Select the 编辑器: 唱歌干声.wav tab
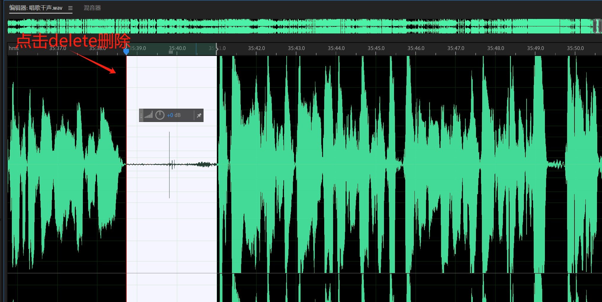Screen dimensions: 602x302 (x=36, y=8)
